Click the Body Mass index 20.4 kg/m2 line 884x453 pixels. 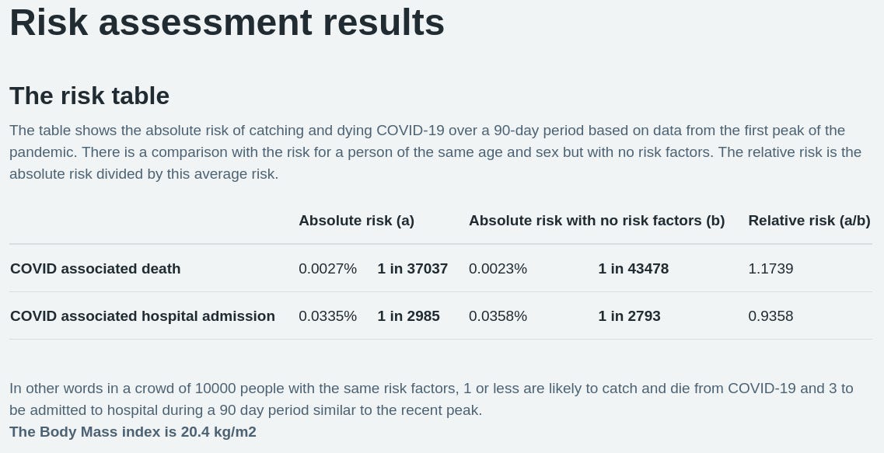coord(133,432)
